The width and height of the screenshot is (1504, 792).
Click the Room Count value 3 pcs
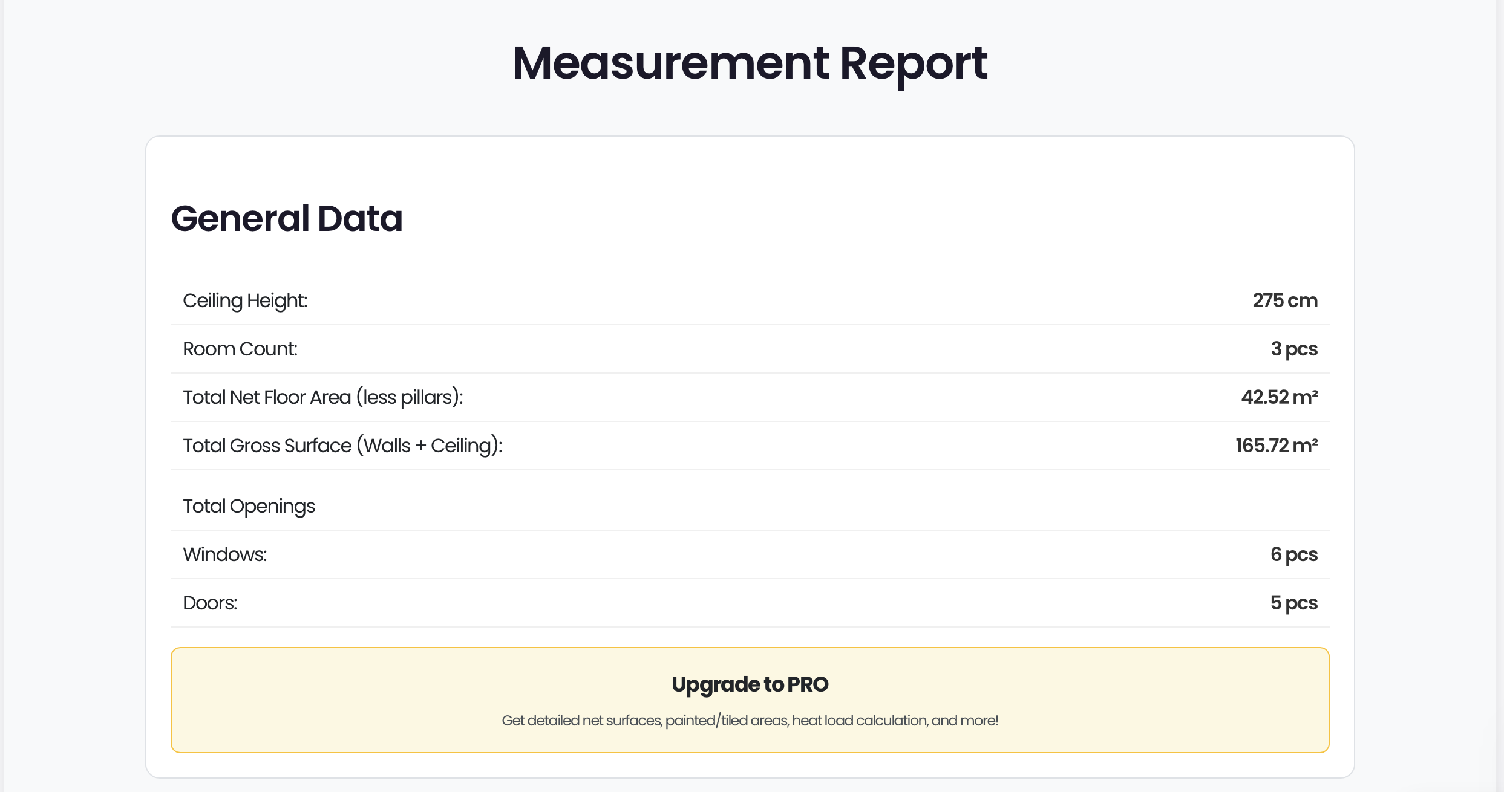click(x=1294, y=349)
